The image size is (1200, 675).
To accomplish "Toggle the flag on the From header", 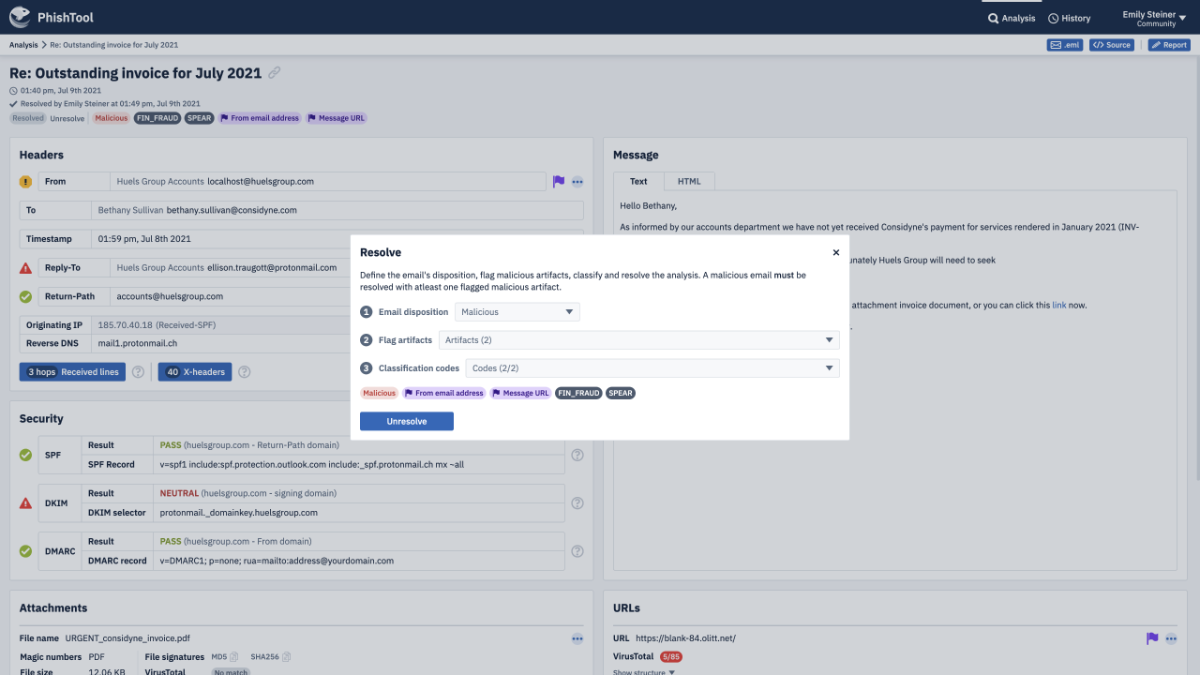I will [x=559, y=182].
